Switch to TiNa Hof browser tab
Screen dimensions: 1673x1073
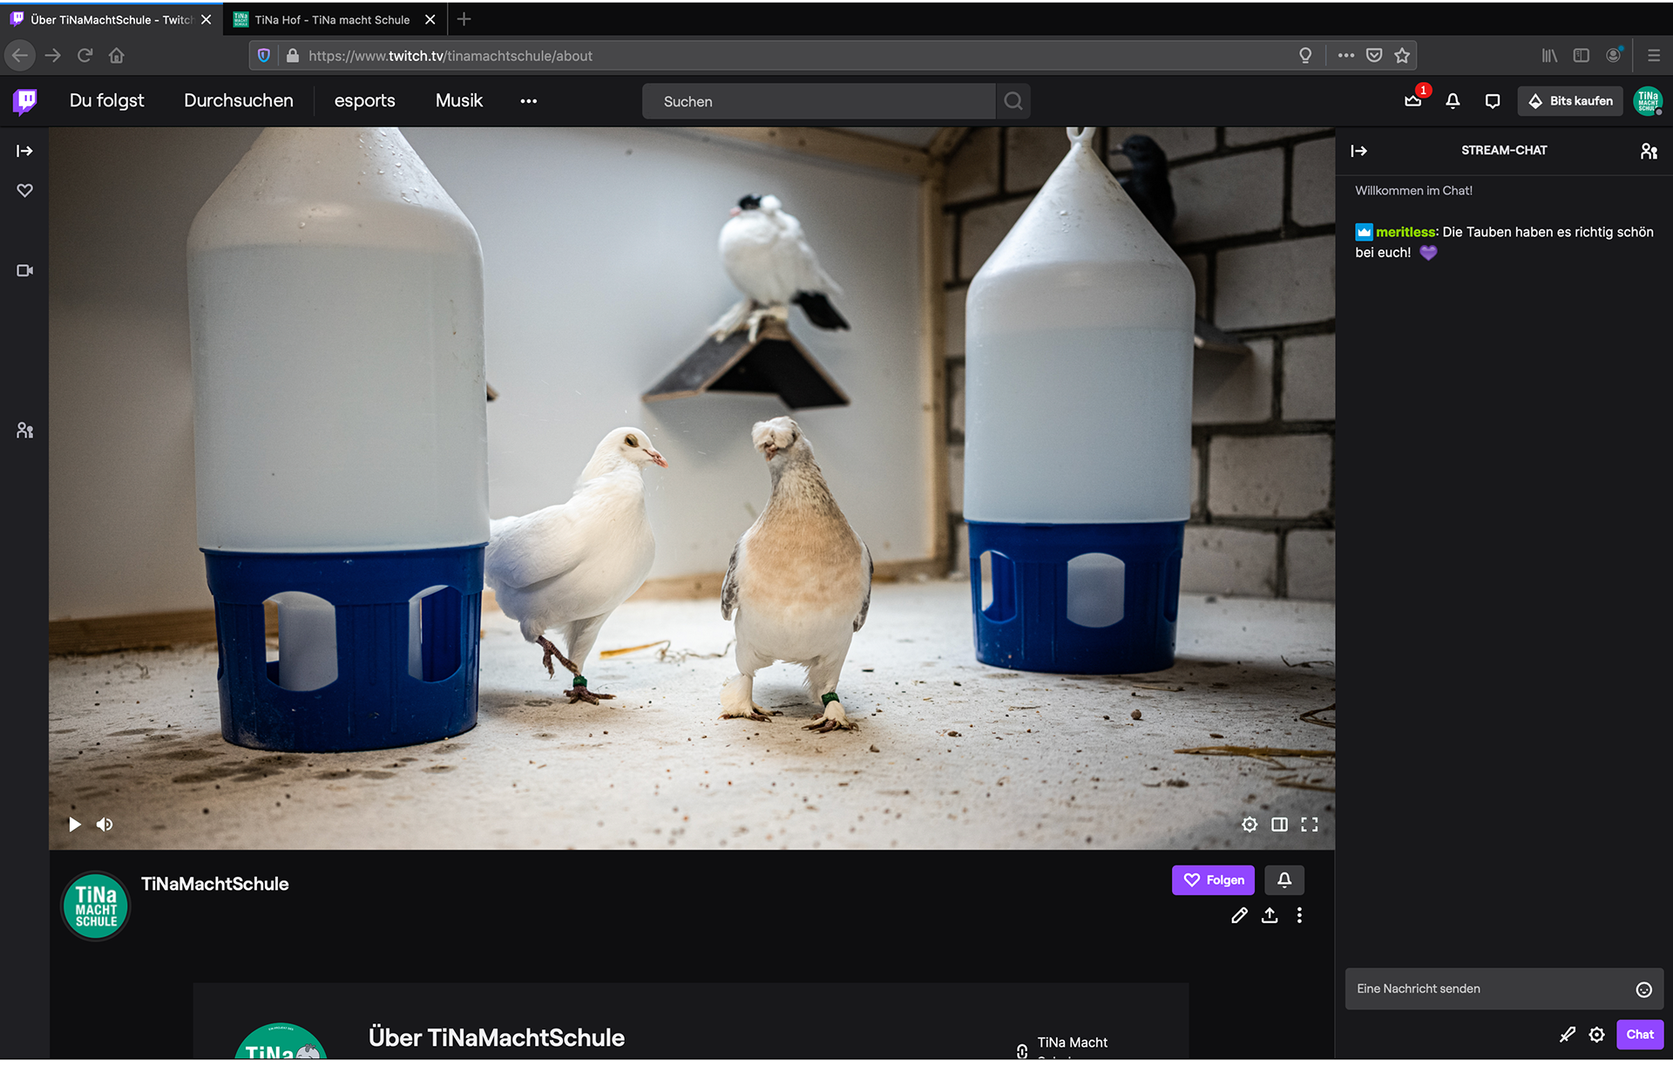(x=331, y=19)
